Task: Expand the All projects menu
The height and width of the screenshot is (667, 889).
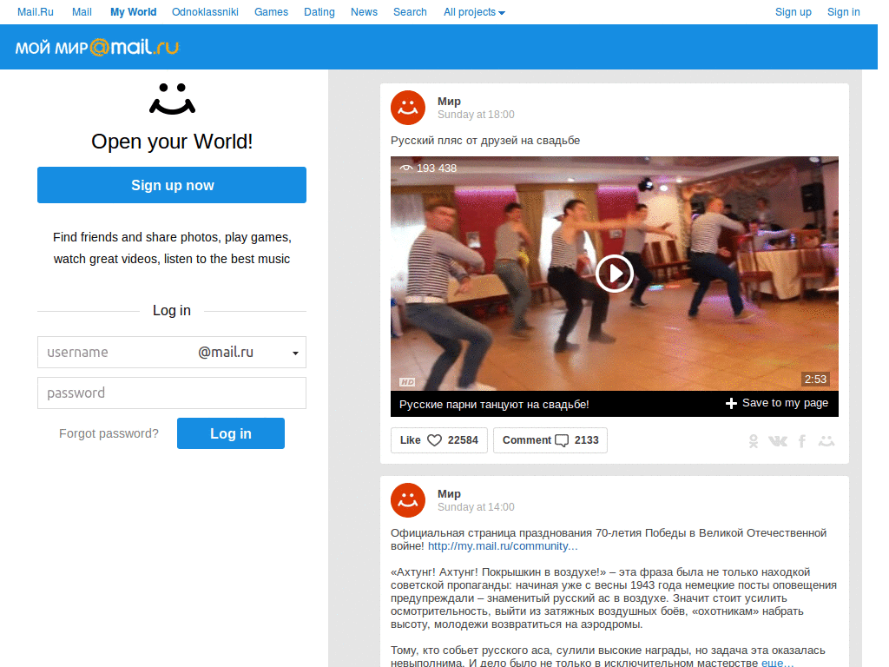Action: click(x=474, y=12)
